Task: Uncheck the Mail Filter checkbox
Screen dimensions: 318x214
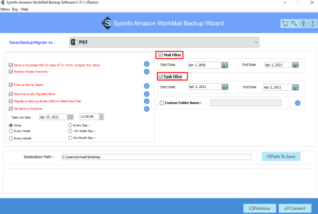Action: click(161, 55)
